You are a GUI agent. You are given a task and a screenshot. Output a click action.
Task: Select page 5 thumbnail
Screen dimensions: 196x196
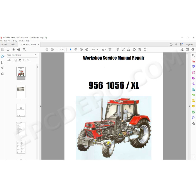(x=21, y=147)
